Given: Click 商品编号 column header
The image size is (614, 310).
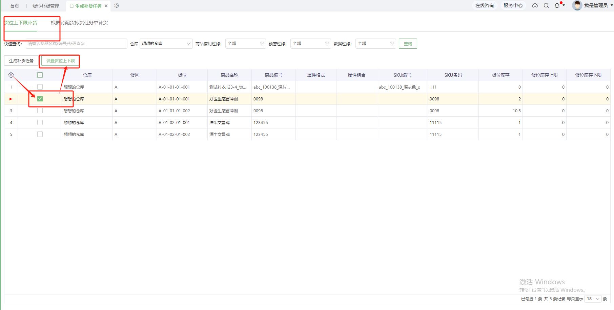Looking at the screenshot, I should pyautogui.click(x=274, y=75).
